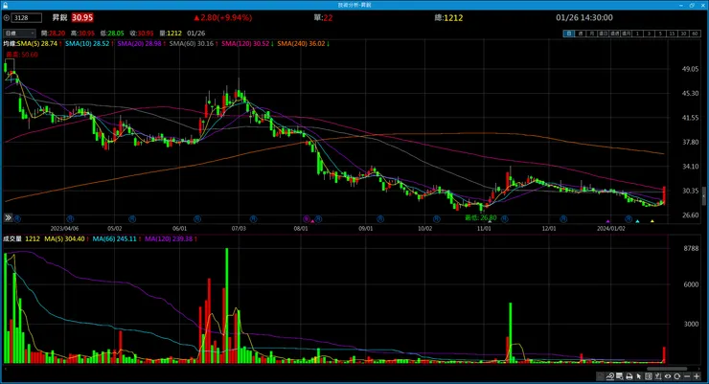Select the 週 weekly timeframe button

[x=580, y=34]
